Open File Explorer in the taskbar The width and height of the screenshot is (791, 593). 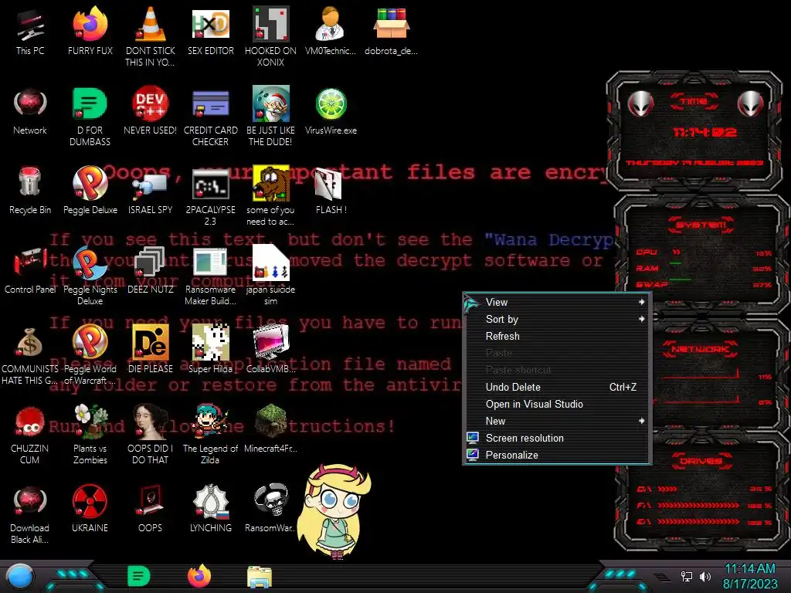tap(260, 577)
